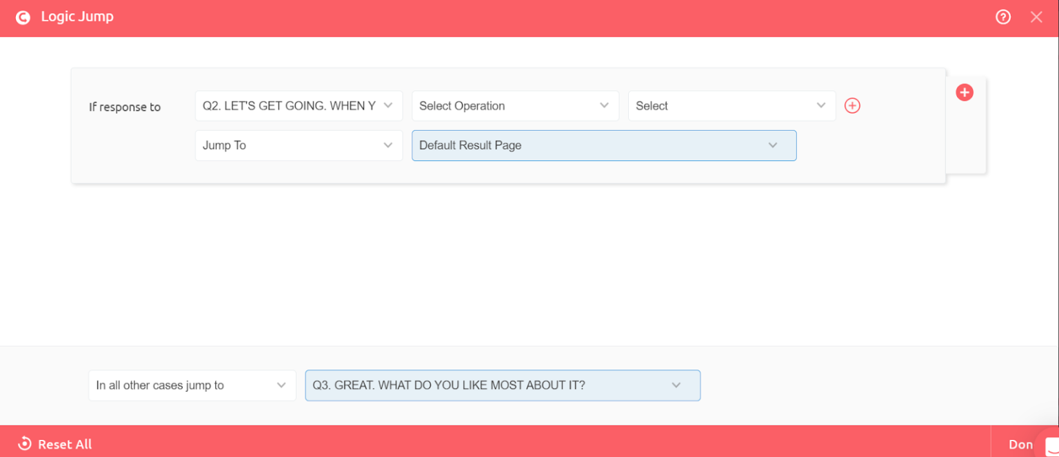Click the Logic Jump title text

point(77,17)
